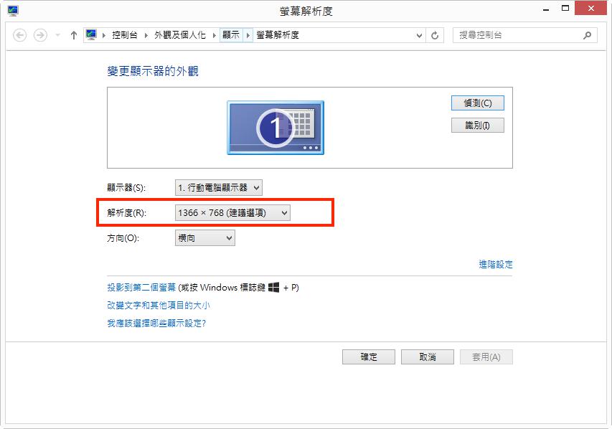
Task: Click the search magnifier icon
Action: tap(587, 35)
